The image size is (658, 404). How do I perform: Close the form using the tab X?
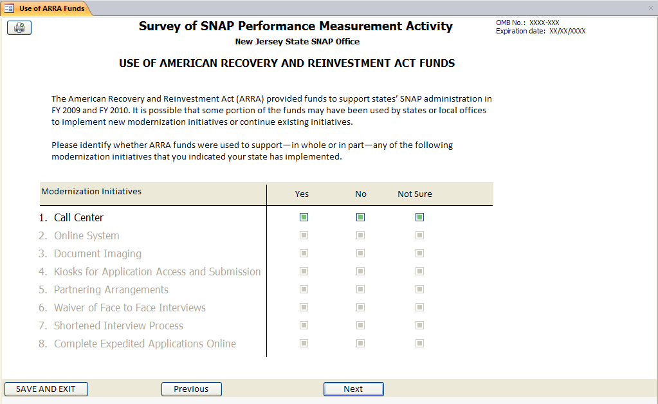click(650, 8)
